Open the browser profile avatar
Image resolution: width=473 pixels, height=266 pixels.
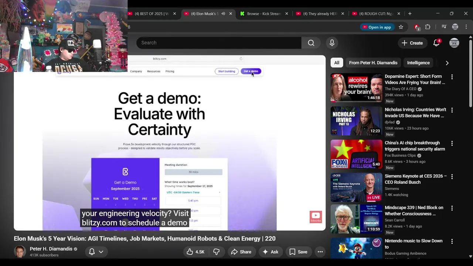pos(455,27)
